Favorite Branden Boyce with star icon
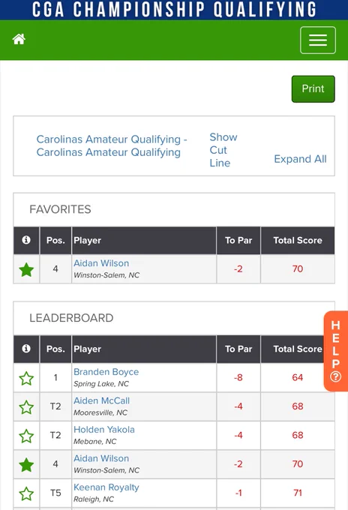Screen dimensions: 348x510 [26, 378]
